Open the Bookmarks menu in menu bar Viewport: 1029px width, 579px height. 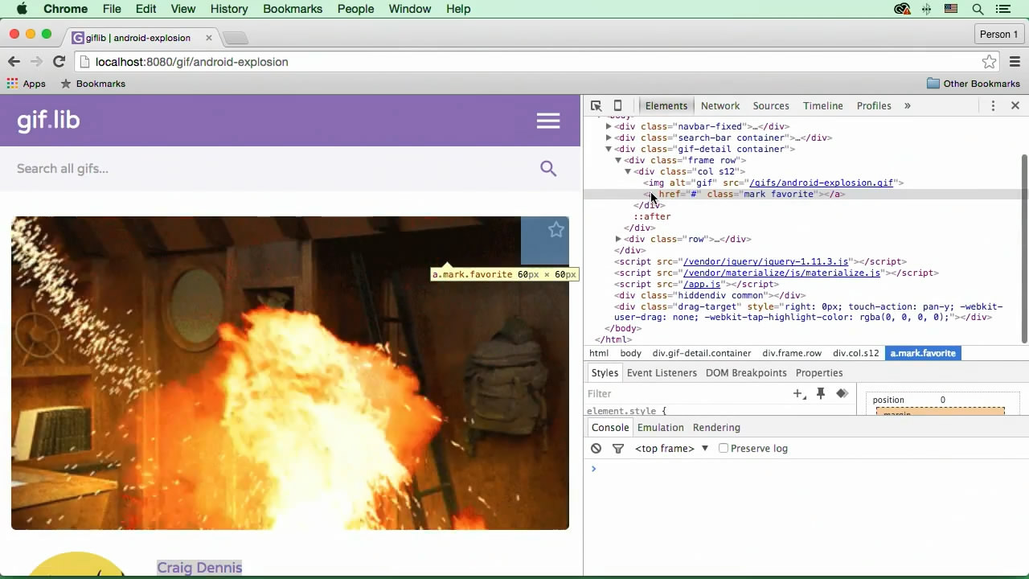[293, 9]
